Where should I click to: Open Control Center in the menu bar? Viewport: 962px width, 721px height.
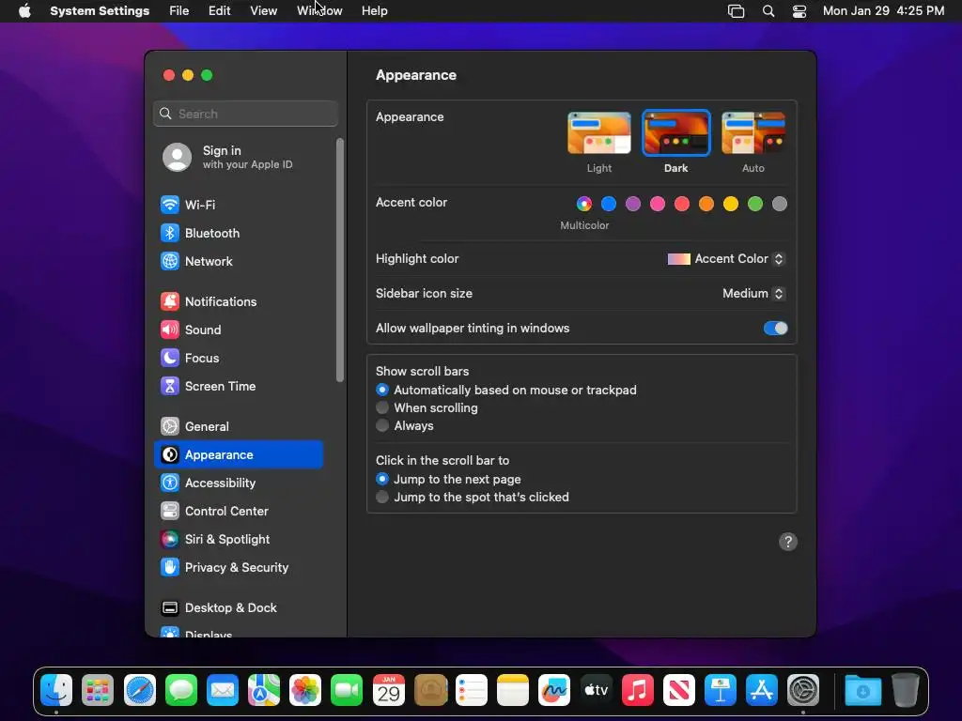coord(799,11)
